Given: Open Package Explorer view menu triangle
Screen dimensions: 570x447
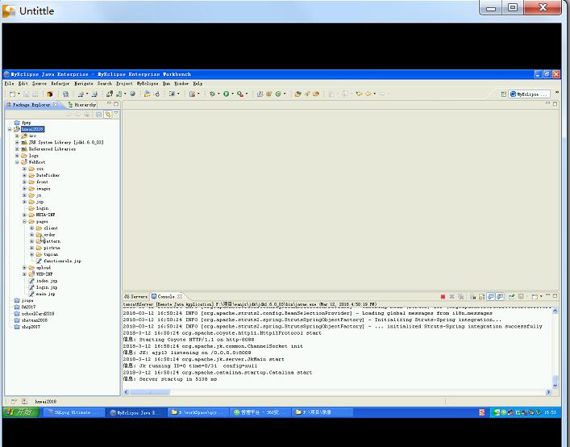Looking at the screenshot, I should [x=116, y=114].
